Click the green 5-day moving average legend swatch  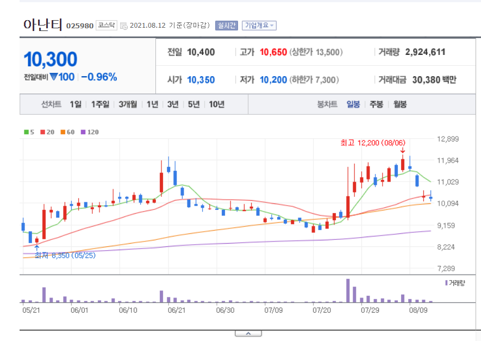[x=27, y=132]
